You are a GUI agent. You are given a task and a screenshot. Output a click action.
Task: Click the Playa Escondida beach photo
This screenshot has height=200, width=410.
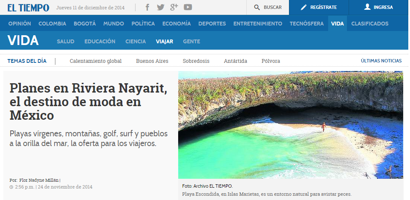(x=291, y=125)
